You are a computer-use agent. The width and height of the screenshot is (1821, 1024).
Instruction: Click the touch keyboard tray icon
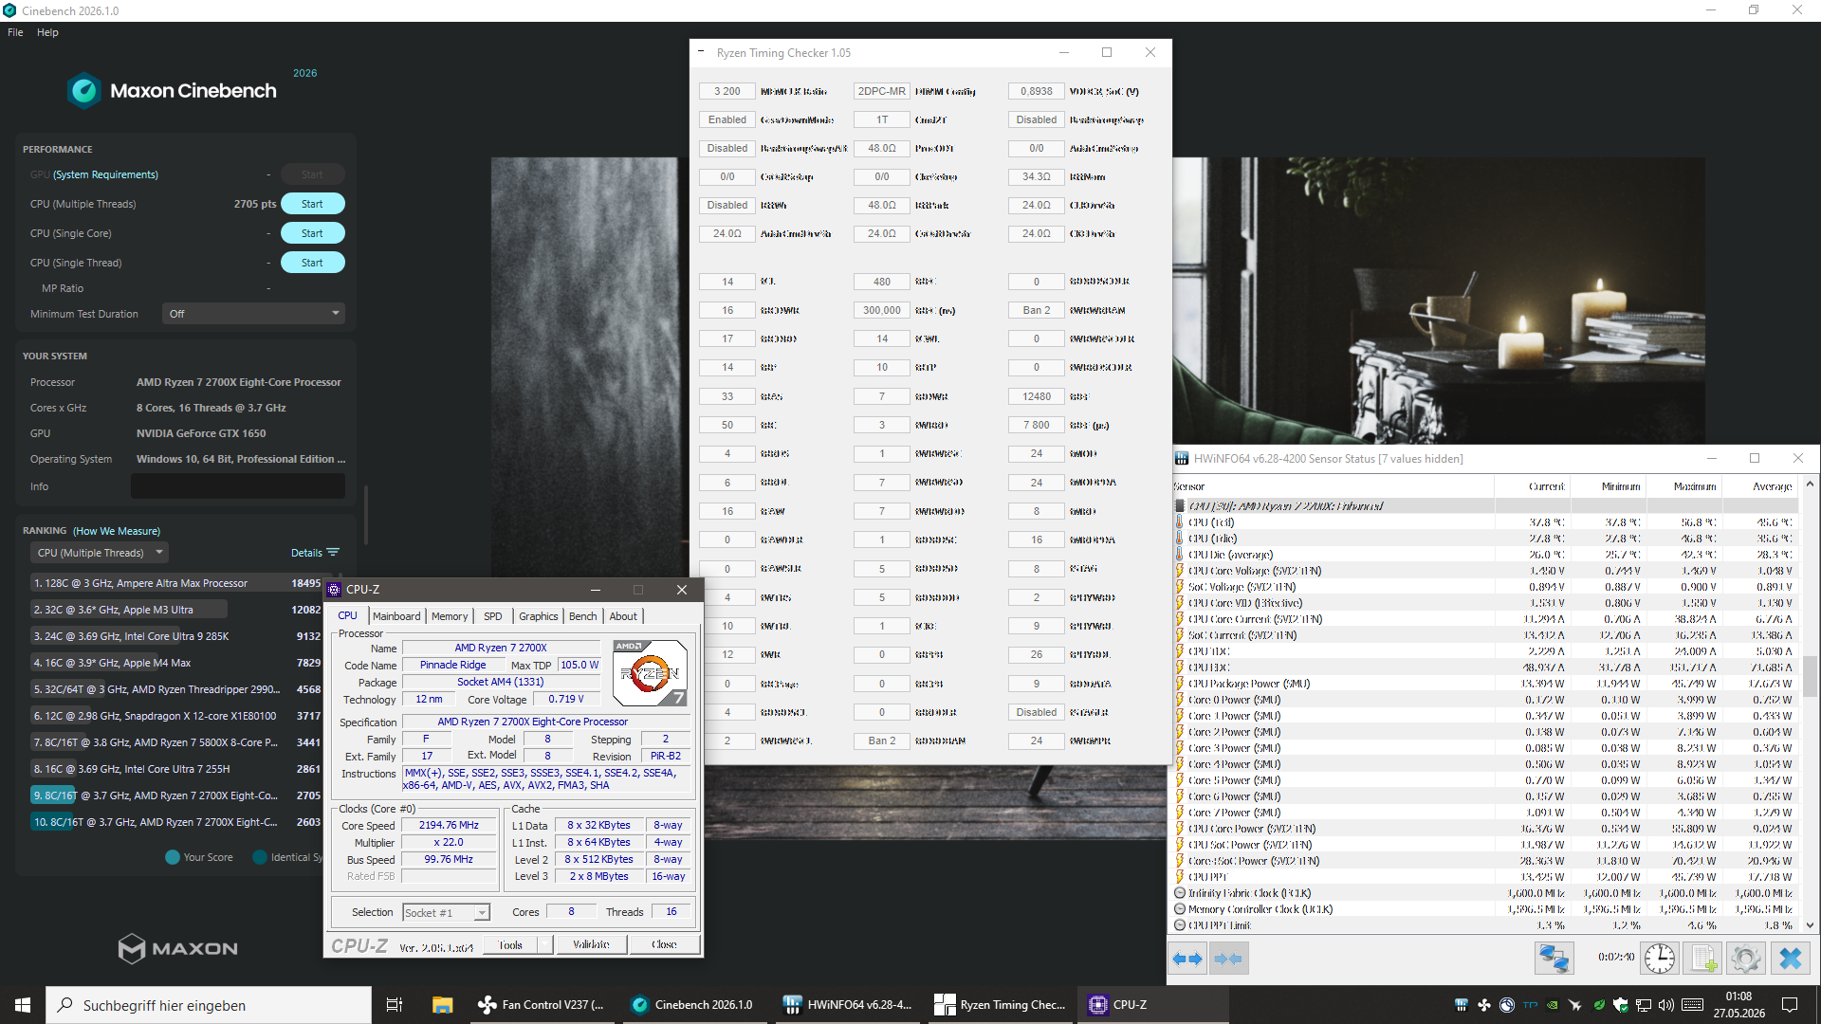(1692, 1005)
